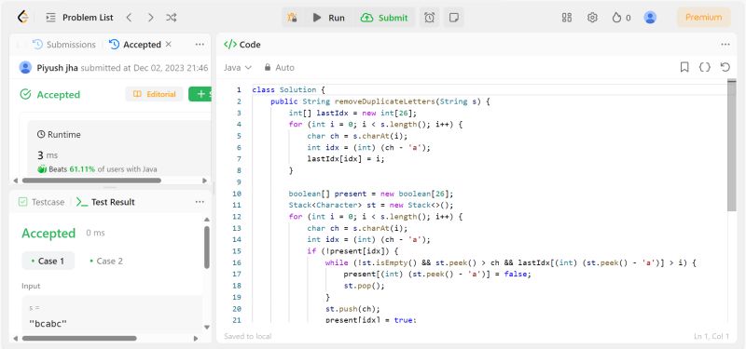Click the LeetCode logo icon

pyautogui.click(x=22, y=17)
